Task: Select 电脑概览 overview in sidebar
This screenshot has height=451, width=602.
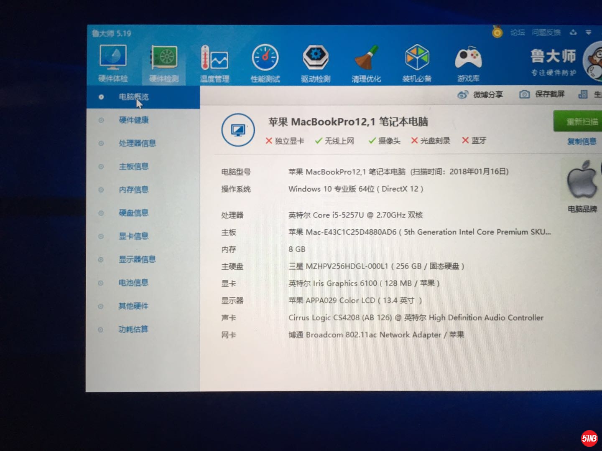Action: (x=133, y=97)
